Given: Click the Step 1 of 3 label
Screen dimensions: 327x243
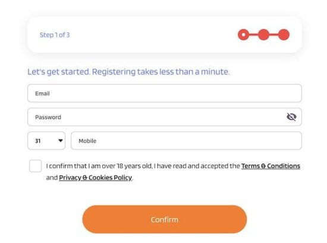Looking at the screenshot, I should (x=55, y=35).
